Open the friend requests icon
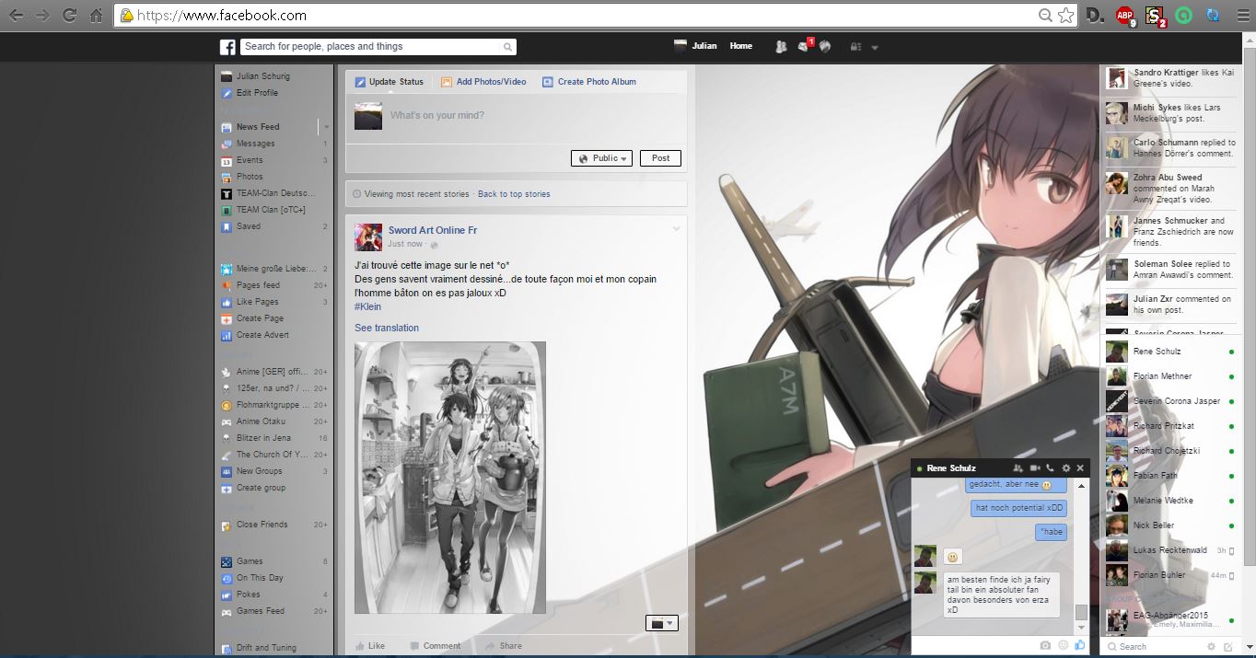This screenshot has height=658, width=1256. pos(780,47)
